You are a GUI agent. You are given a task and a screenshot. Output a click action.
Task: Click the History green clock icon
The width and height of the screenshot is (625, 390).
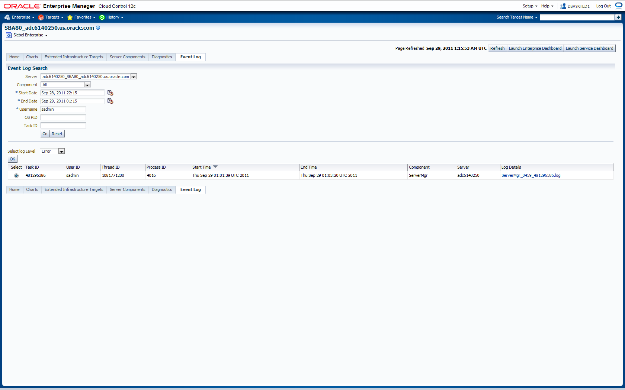[x=102, y=17]
